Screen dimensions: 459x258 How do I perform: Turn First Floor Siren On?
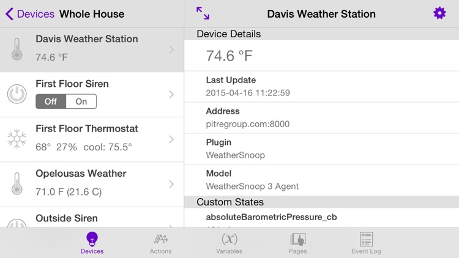tap(81, 101)
